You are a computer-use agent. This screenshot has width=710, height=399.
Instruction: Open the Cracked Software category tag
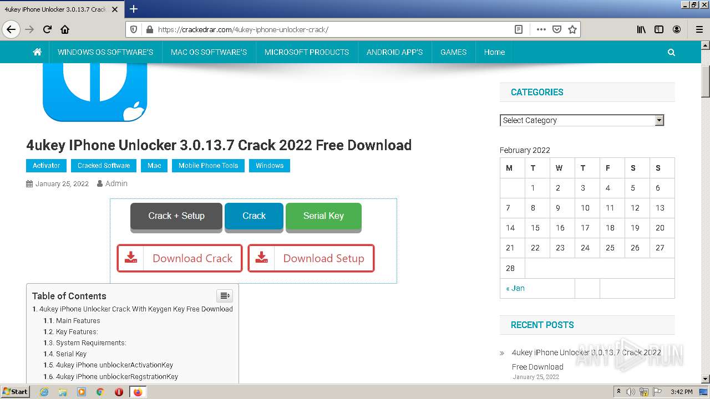pos(104,166)
